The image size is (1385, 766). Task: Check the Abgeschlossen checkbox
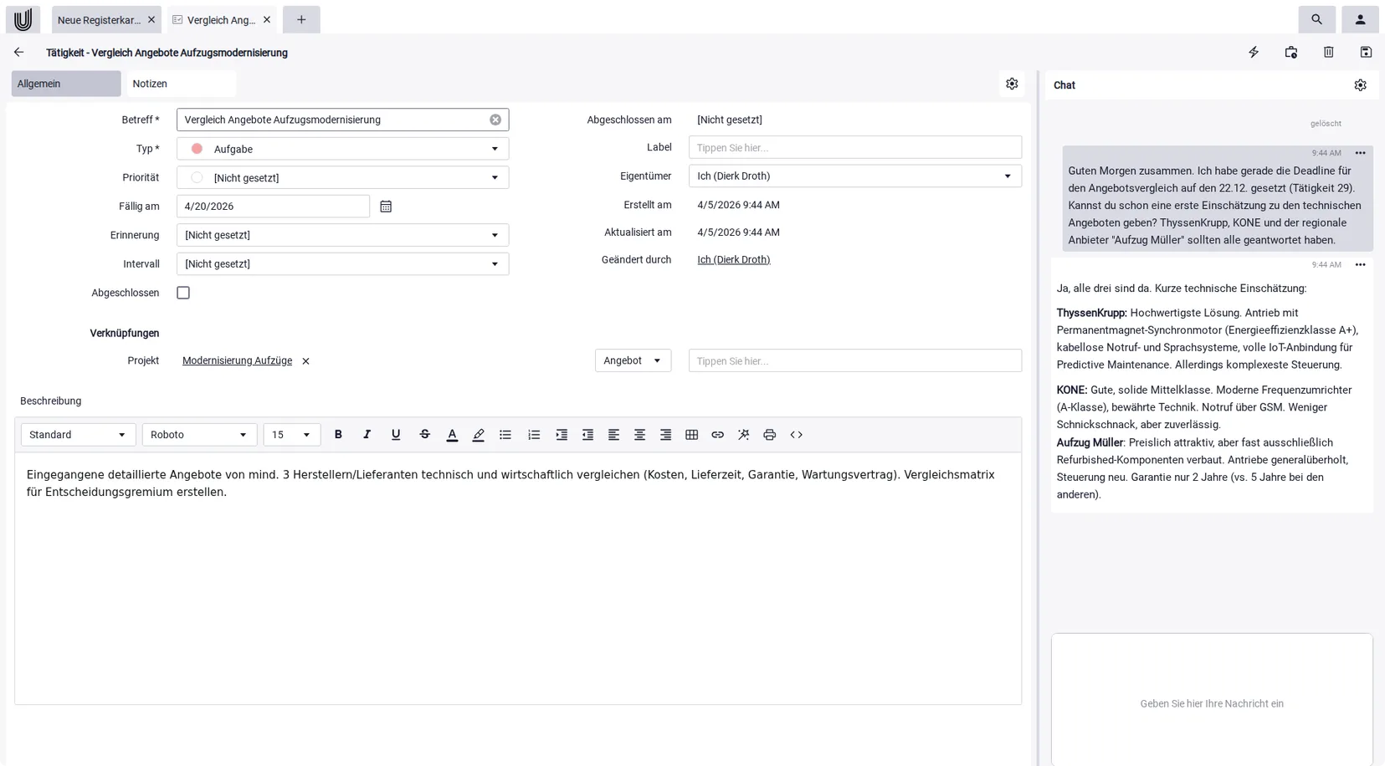(x=183, y=293)
